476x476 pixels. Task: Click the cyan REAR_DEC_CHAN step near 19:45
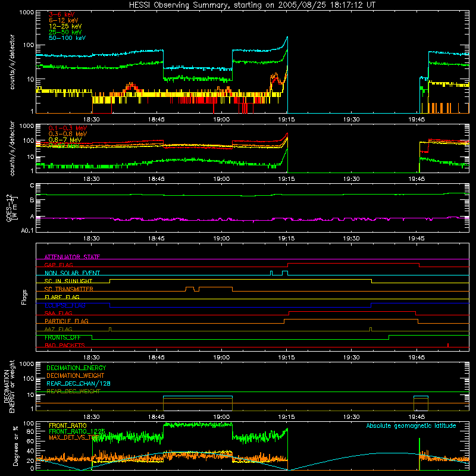pyautogui.click(x=421, y=396)
